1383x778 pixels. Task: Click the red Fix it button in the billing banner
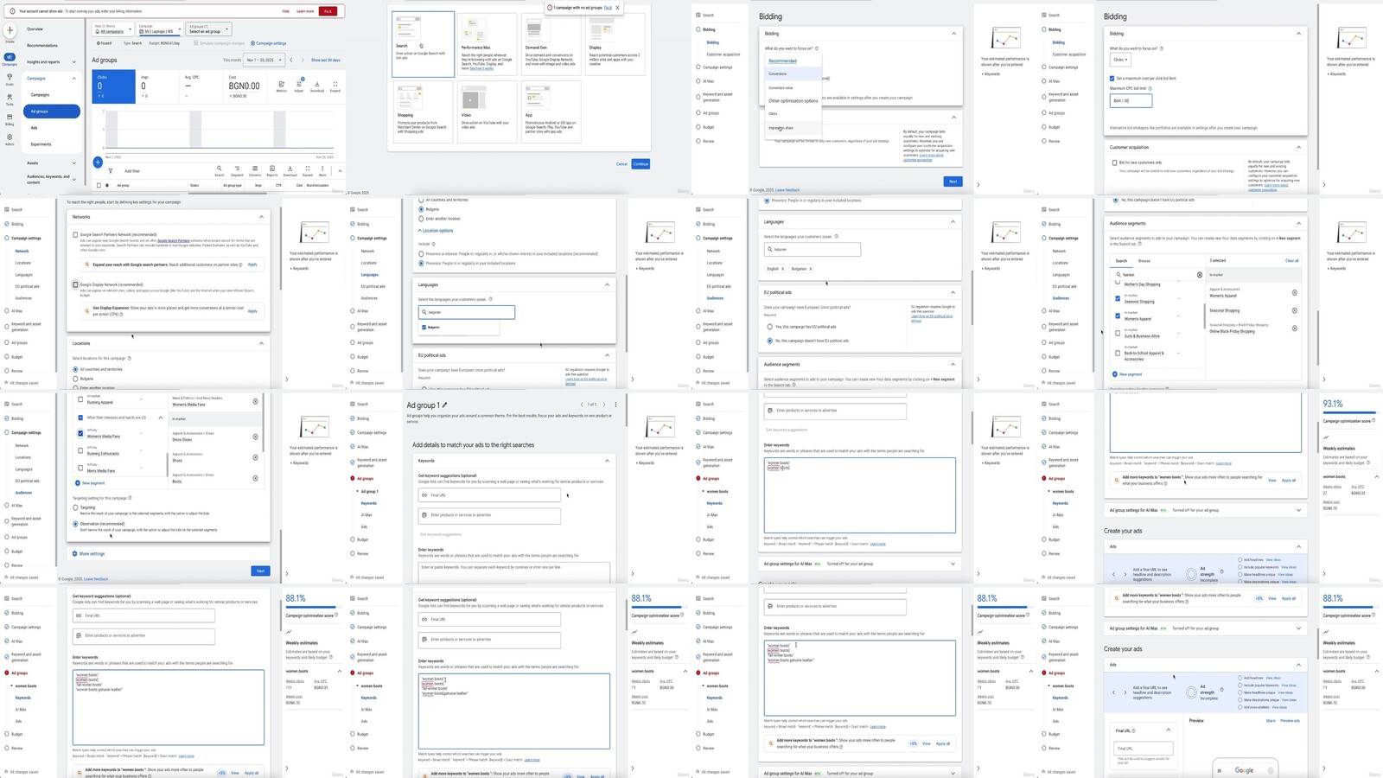[x=328, y=11]
